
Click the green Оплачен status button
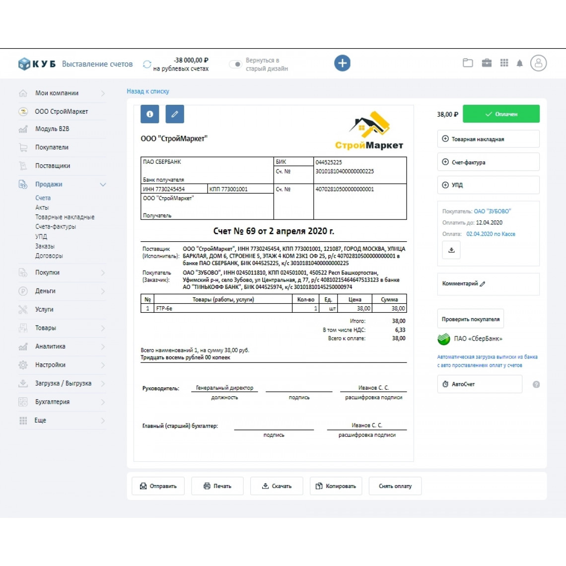tap(501, 114)
